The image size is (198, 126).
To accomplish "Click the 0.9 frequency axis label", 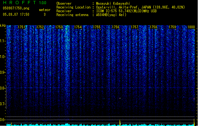I will click(x=3, y=72).
